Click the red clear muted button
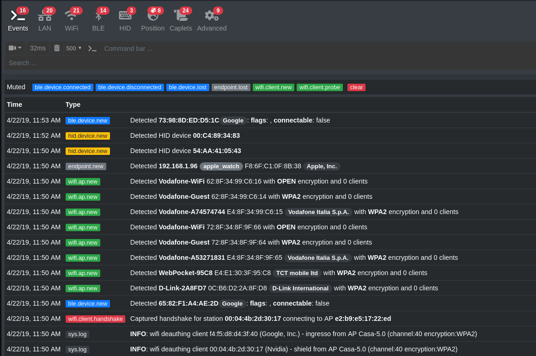 tap(356, 87)
